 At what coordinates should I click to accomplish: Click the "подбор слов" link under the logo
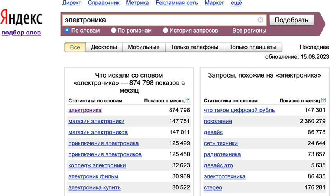21,33
